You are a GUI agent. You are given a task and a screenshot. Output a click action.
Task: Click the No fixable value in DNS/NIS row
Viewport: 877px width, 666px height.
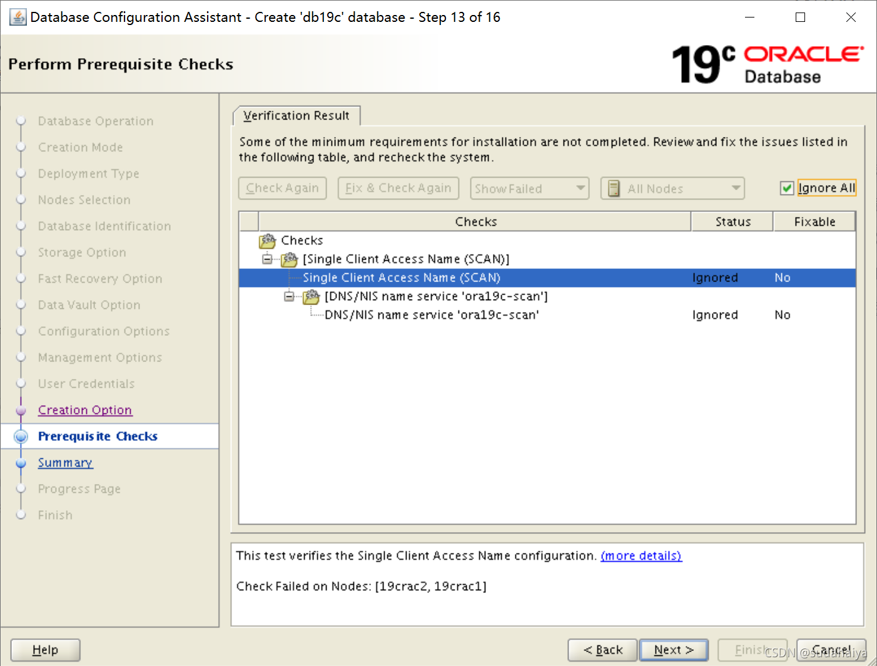(x=783, y=315)
